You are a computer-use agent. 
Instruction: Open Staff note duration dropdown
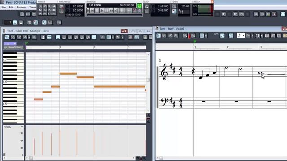[x=241, y=35]
